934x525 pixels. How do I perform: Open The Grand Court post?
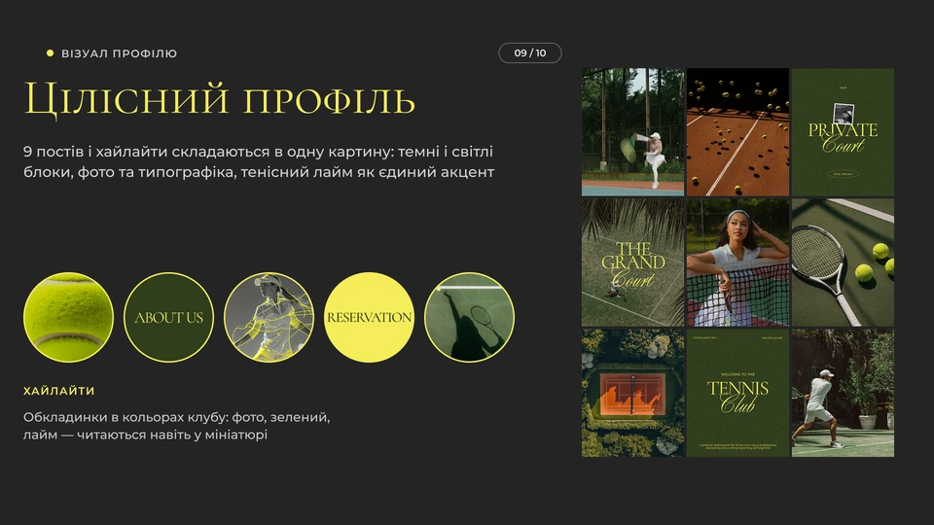[x=632, y=262]
